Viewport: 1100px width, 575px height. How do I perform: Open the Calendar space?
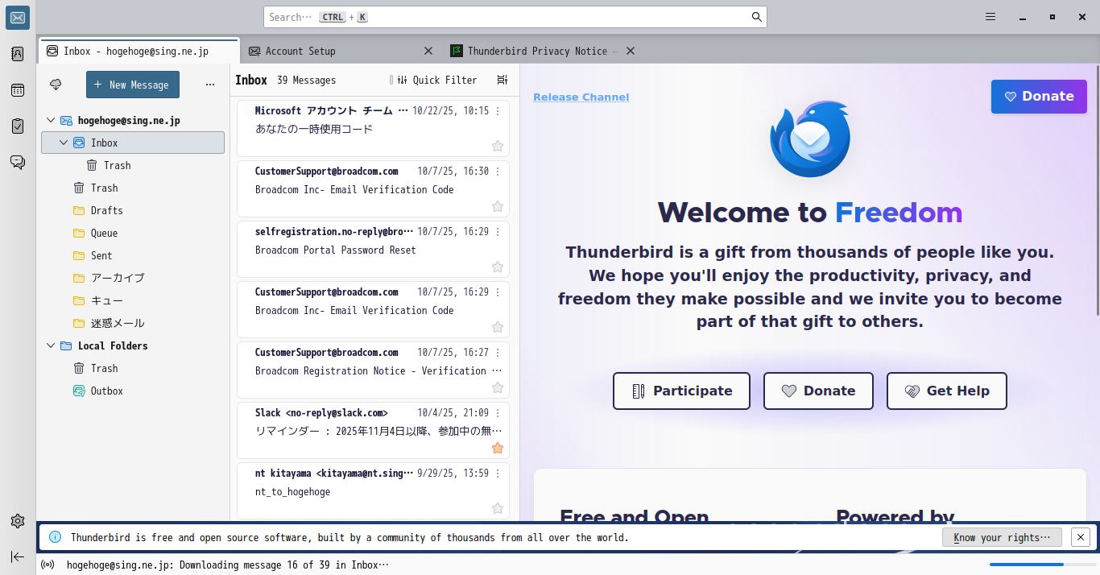tap(18, 90)
